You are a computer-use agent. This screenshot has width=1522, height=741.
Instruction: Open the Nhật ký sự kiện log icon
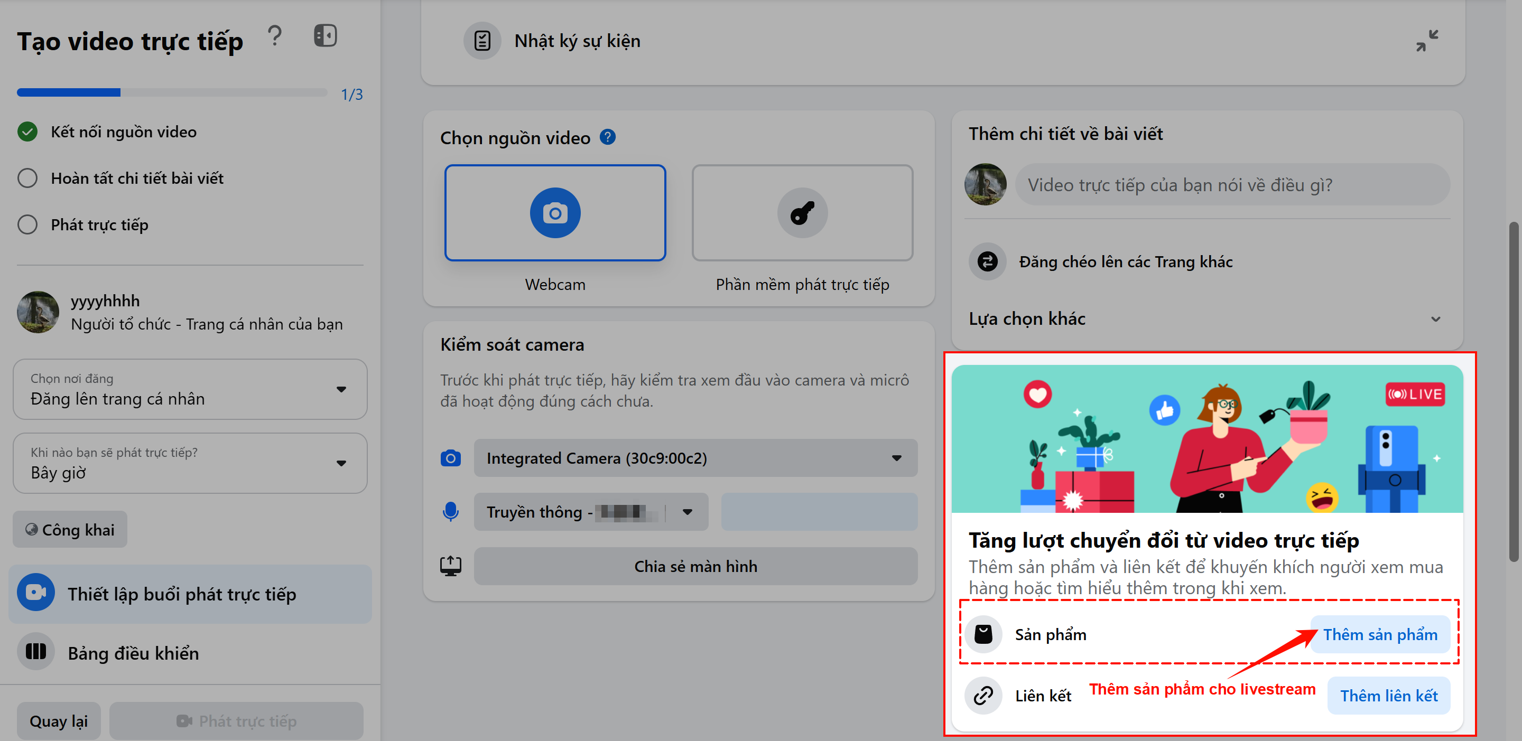(482, 41)
